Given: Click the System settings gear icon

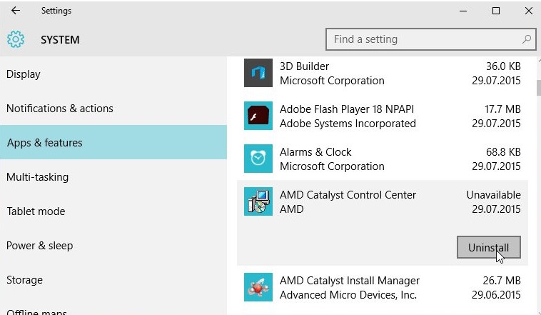Looking at the screenshot, I should [x=16, y=39].
